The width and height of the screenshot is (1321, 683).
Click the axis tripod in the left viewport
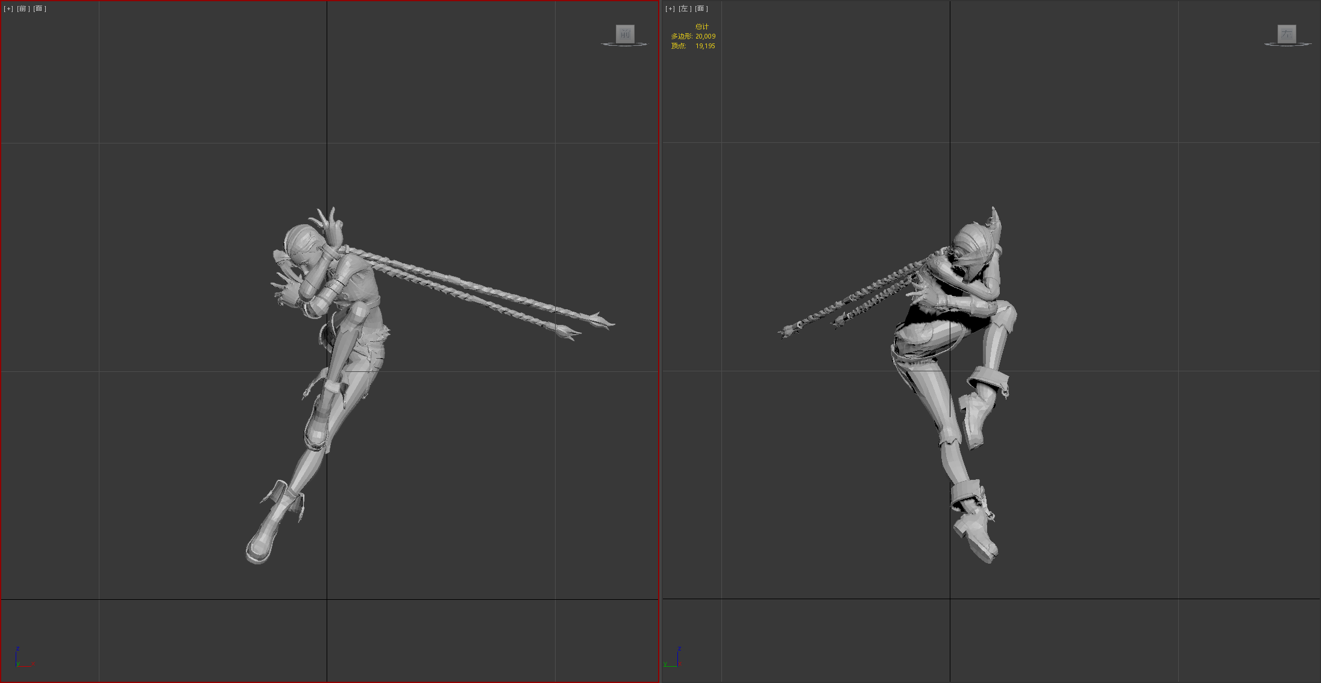[x=673, y=657]
